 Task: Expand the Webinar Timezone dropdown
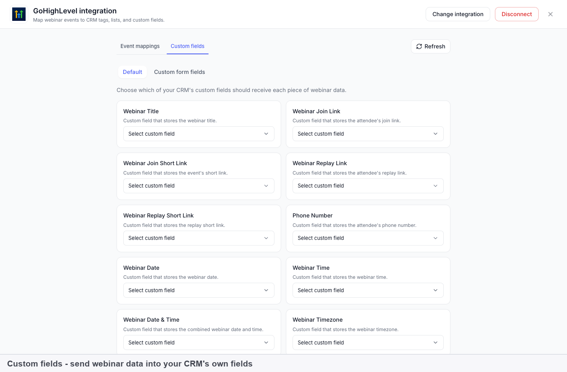368,343
